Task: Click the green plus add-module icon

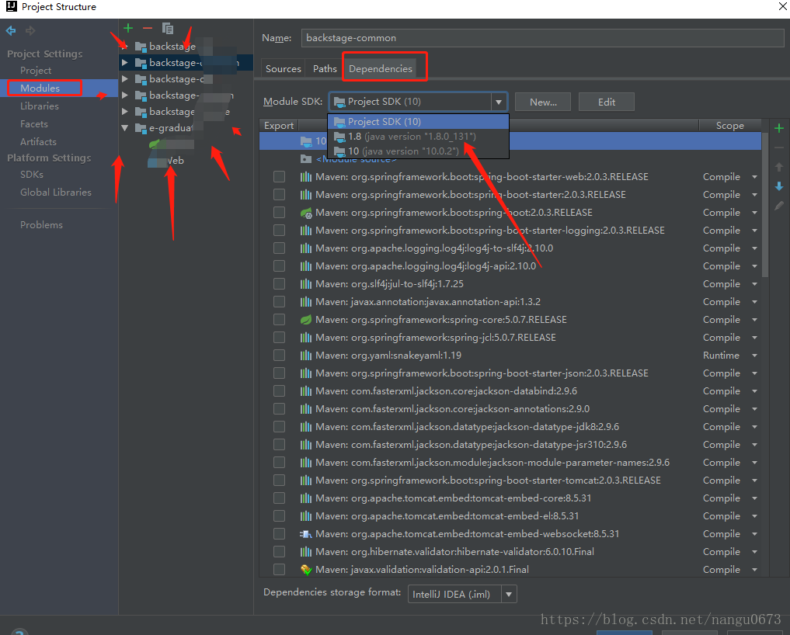Action: [128, 29]
